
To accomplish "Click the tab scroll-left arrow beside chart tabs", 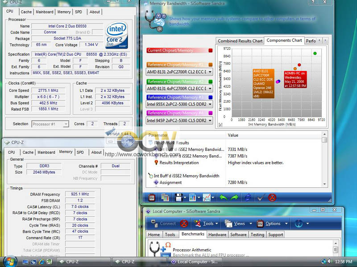I will click(320, 40).
